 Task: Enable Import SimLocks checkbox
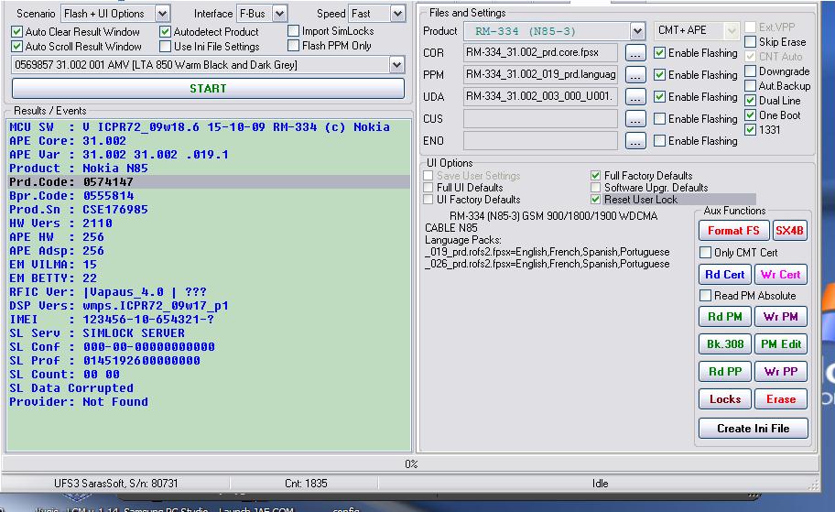coord(293,31)
